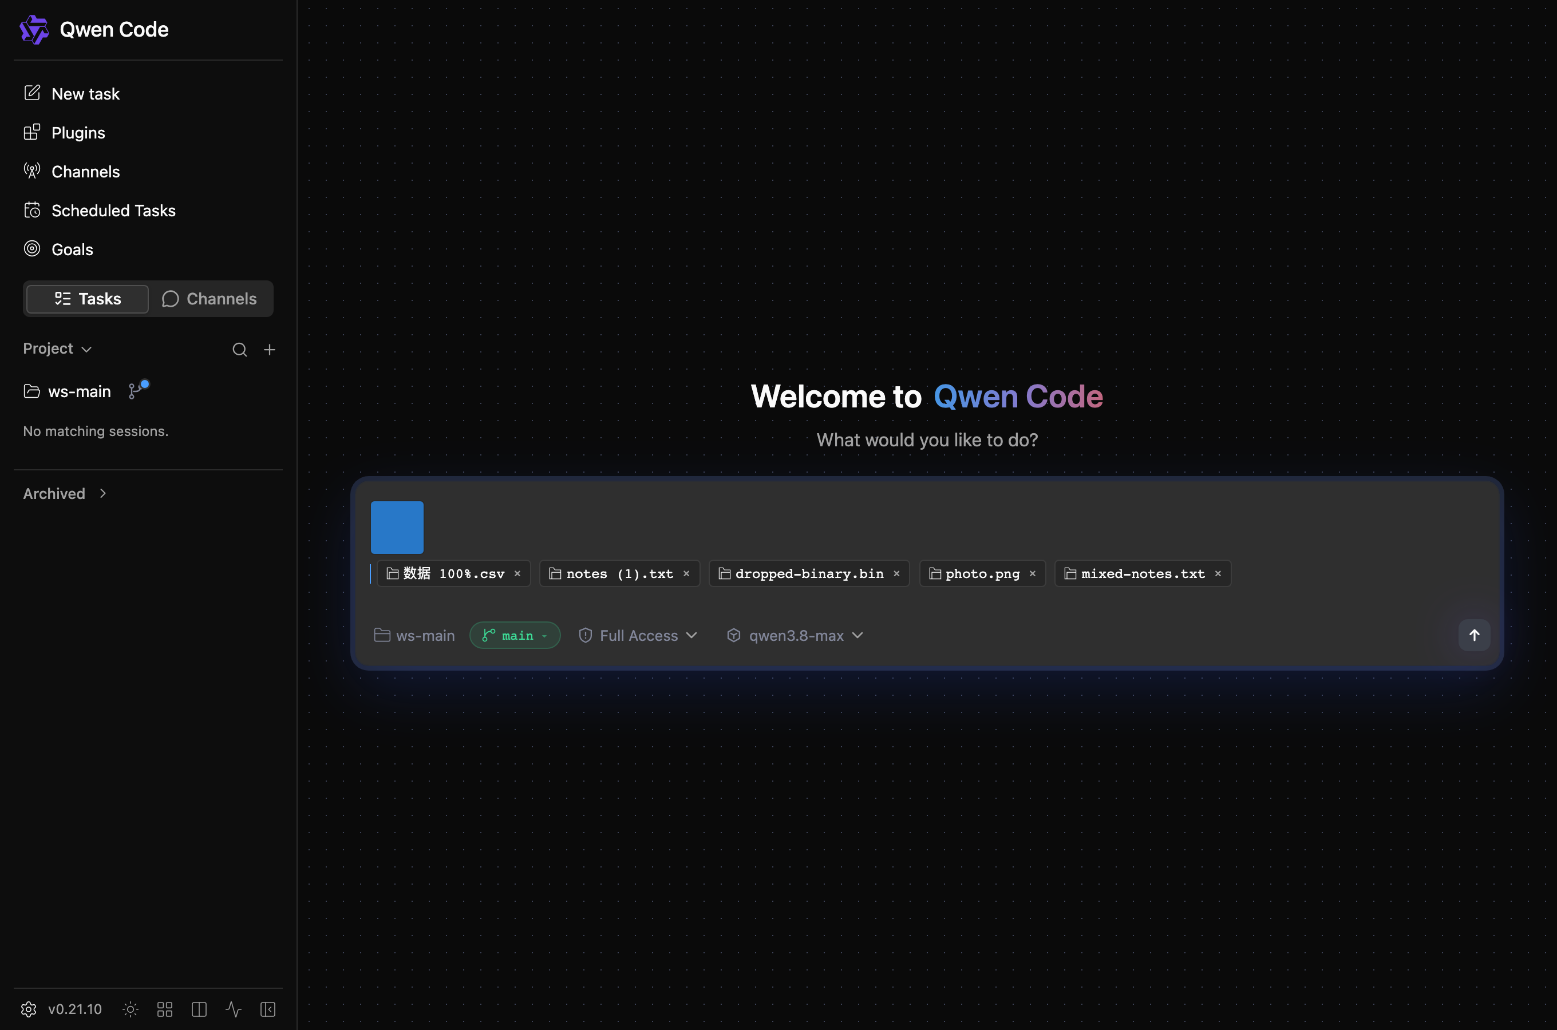Select the ws-main project in the sidebar
Viewport: 1557px width, 1030px height.
pyautogui.click(x=67, y=391)
